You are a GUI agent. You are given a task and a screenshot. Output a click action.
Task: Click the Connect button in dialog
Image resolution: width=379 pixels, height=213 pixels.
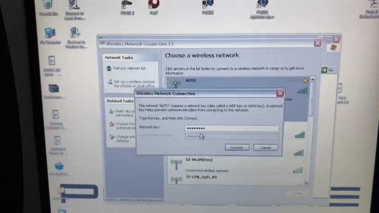(237, 147)
